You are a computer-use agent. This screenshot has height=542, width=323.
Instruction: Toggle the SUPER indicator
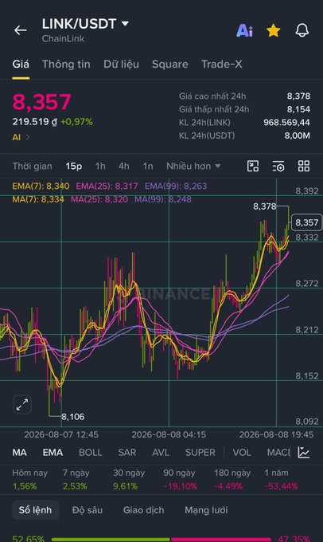pos(200,453)
